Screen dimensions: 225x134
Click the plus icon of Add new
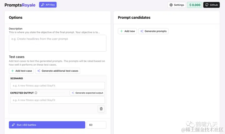pos(122,31)
